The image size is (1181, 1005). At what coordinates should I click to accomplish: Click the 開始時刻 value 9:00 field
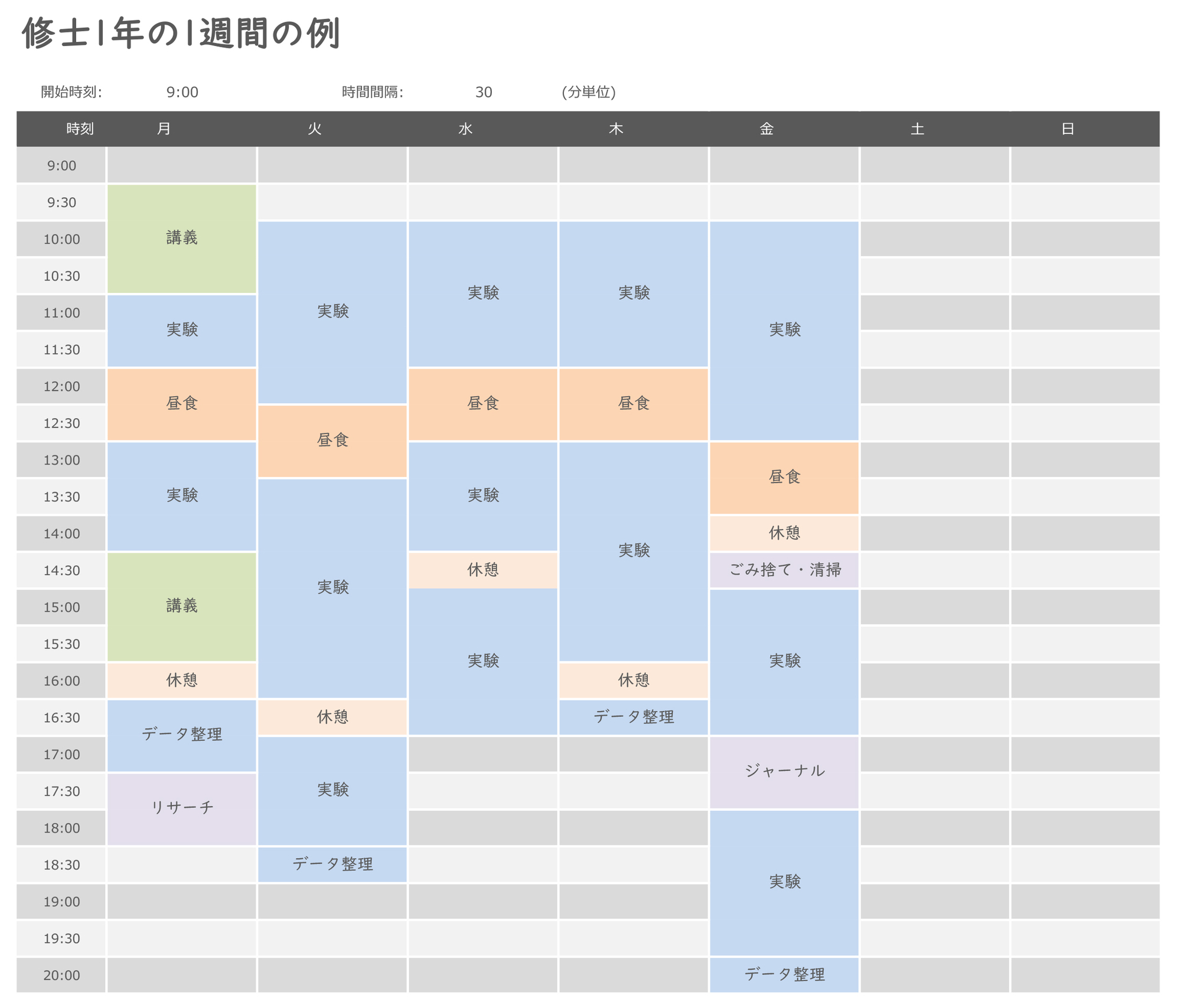182,92
